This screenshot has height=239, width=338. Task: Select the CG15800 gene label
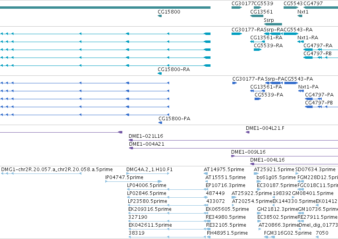coord(169,12)
